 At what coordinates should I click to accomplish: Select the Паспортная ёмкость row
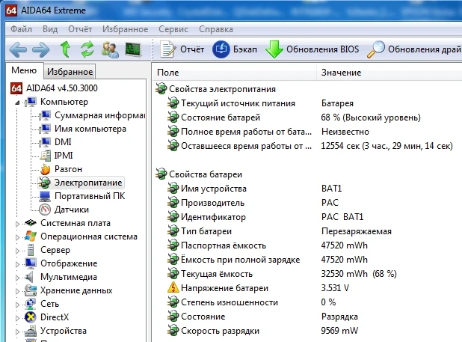pos(307,245)
